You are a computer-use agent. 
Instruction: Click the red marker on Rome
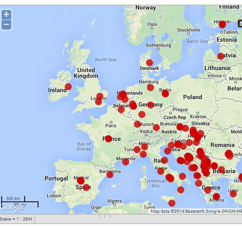pyautogui.click(x=161, y=171)
